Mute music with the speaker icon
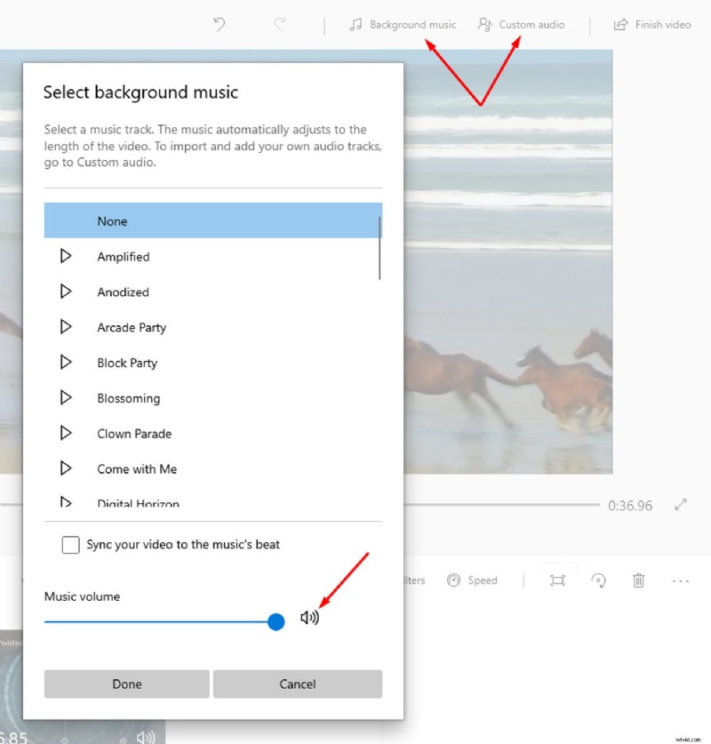The height and width of the screenshot is (744, 711). click(309, 617)
